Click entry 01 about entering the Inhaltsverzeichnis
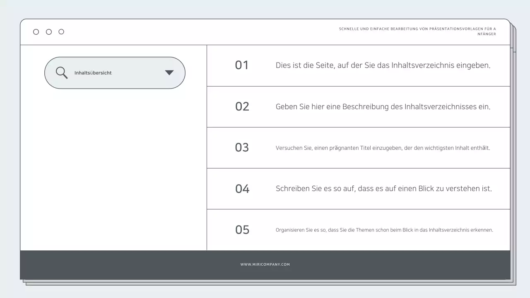This screenshot has width=530, height=298. (x=383, y=65)
